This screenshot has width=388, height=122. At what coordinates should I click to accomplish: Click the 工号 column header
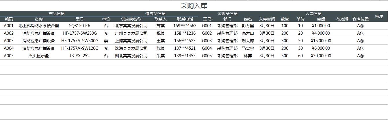click(x=207, y=19)
